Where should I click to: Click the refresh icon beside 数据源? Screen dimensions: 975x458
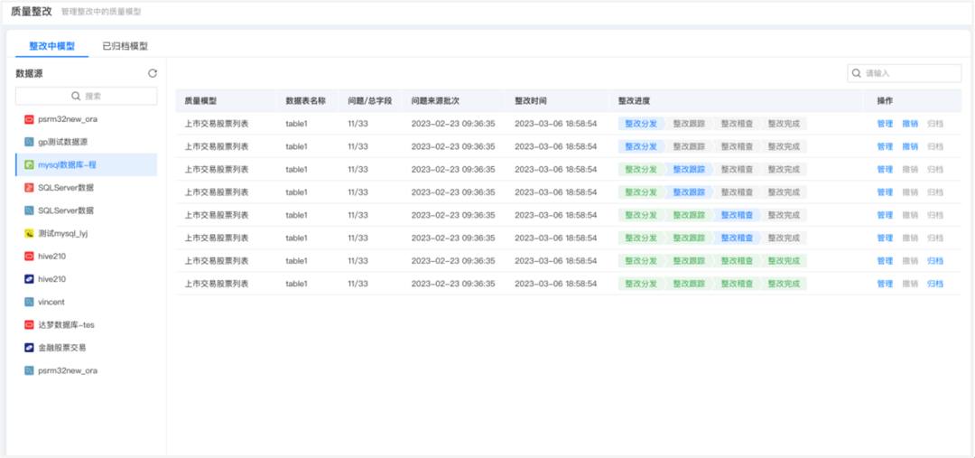153,73
